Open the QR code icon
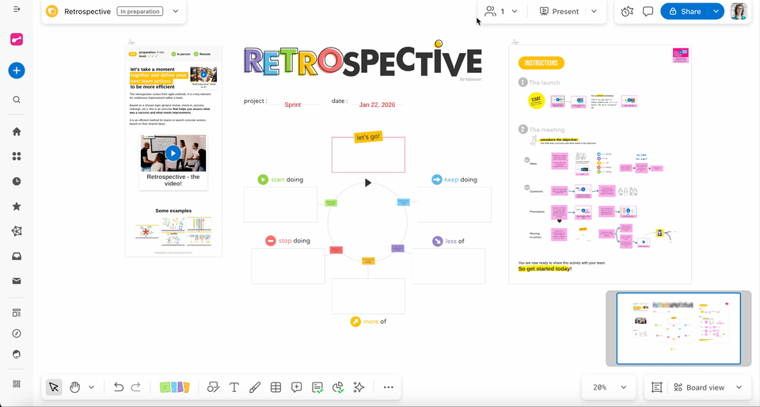This screenshot has height=407, width=760. [x=17, y=384]
